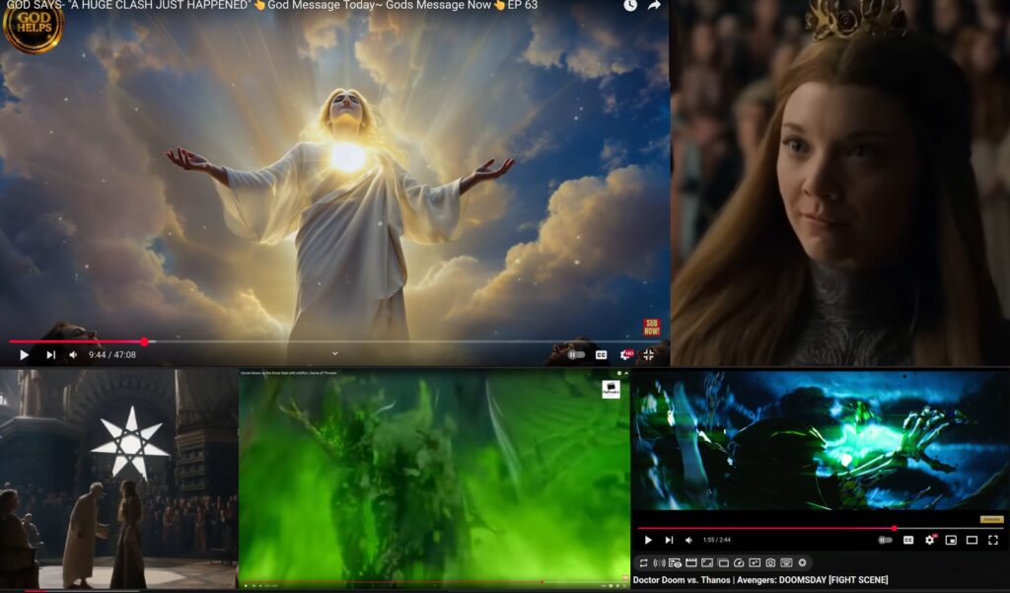The image size is (1010, 593).
Task: Click the card-with-eye icon in enhancer toolbar
Action: tap(675, 562)
